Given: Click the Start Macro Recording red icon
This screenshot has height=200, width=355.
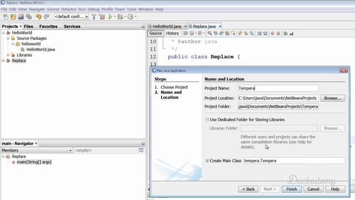Looking at the screenshot, I should (x=272, y=33).
